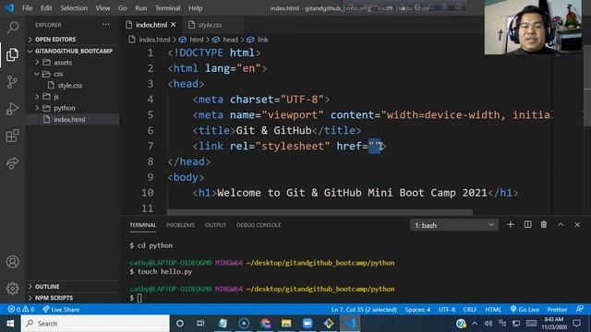The image size is (591, 332).
Task: Open the View menu
Action: (103, 8)
